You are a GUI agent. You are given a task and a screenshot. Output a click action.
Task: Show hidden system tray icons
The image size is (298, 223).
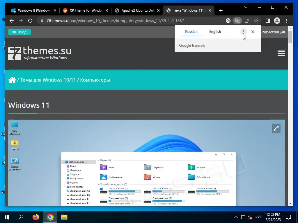(x=236, y=217)
